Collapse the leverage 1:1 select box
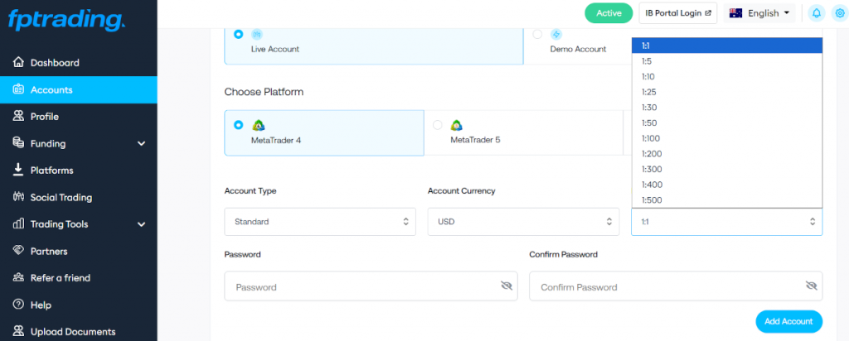This screenshot has height=341, width=849. (726, 222)
